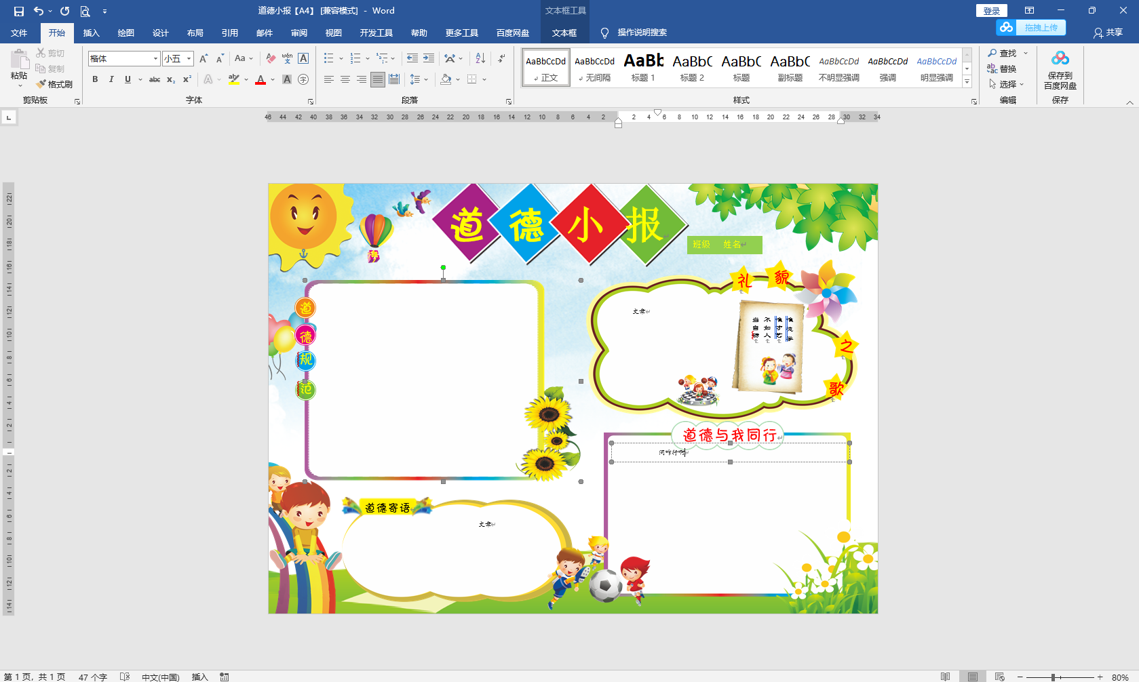Expand the Change Case Aa dropdown
Screen dimensions: 1139x682
pos(244,58)
